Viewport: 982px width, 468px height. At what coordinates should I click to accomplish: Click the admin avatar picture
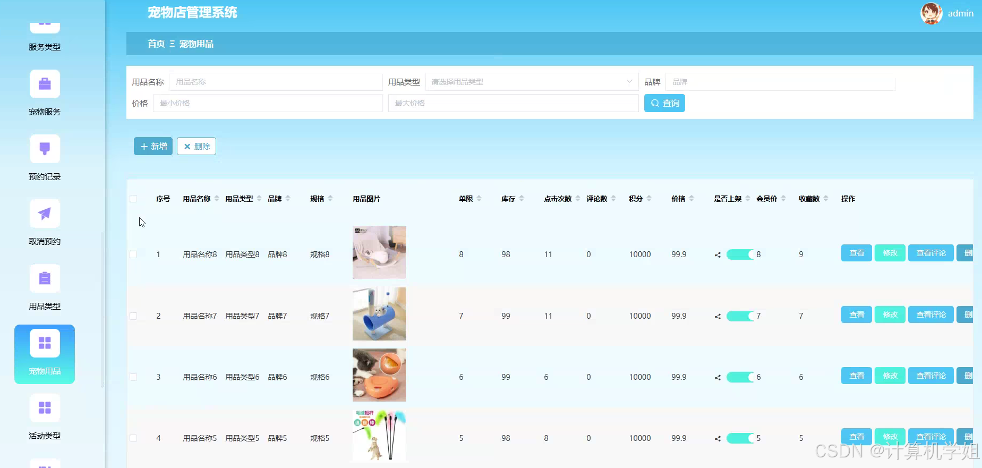[932, 13]
